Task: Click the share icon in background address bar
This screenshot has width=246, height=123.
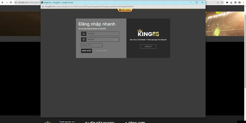Action: (x=218, y=2)
